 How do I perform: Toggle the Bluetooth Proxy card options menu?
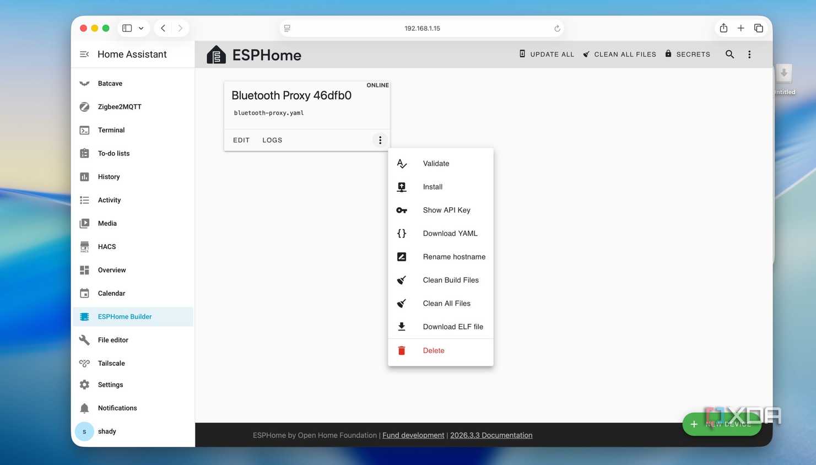pos(380,140)
